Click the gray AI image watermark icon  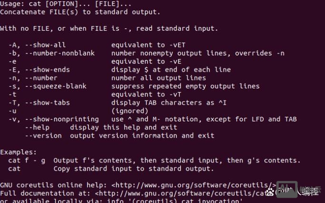(287, 189)
